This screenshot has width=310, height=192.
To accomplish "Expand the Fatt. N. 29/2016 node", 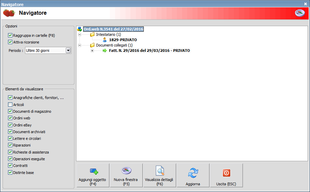I will [x=92, y=51].
